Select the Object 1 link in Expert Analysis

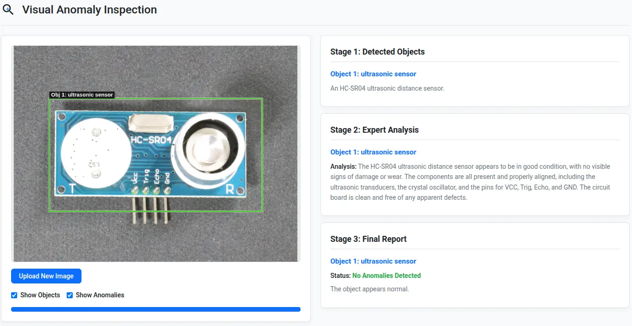pos(373,152)
